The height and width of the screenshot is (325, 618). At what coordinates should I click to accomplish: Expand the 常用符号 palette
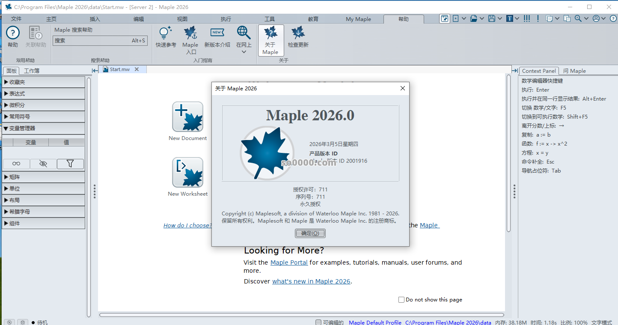coord(44,116)
